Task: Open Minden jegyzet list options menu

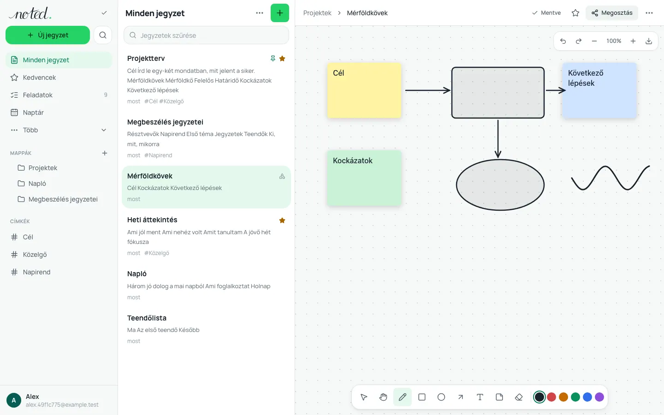Action: (260, 13)
